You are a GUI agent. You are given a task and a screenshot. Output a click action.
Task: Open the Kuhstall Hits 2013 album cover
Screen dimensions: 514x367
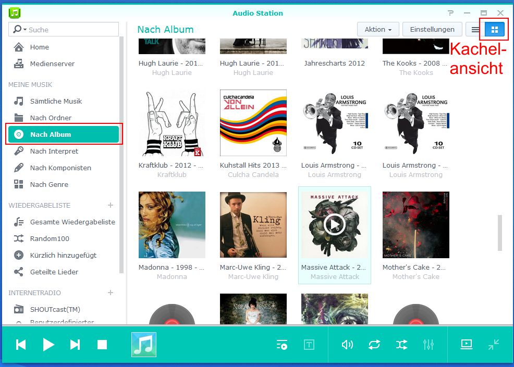click(x=253, y=123)
